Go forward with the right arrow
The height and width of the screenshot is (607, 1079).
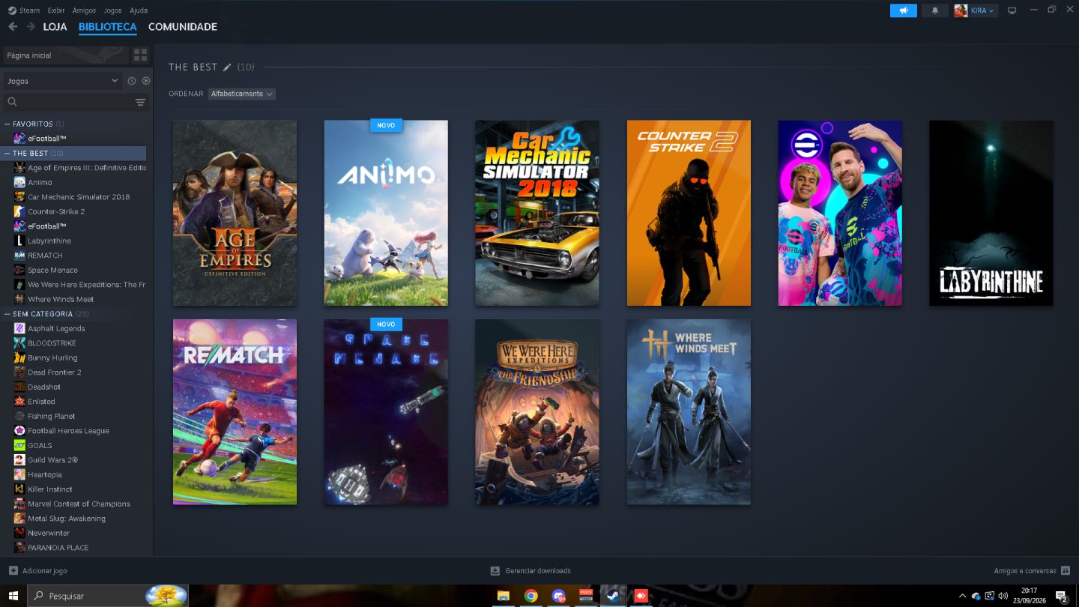[x=31, y=27]
